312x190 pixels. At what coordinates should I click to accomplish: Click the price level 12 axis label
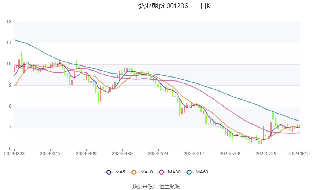pyautogui.click(x=9, y=22)
